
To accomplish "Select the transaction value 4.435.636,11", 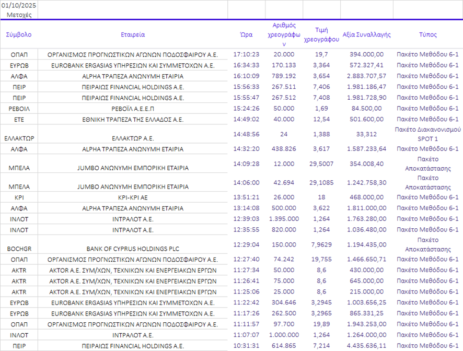I will click(366, 346).
